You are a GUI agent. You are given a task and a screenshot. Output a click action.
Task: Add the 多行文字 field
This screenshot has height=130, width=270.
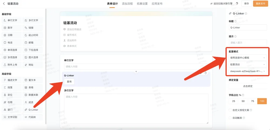point(33,20)
